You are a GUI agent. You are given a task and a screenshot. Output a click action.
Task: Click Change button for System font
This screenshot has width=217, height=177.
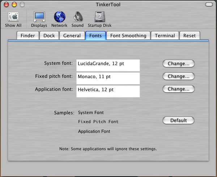point(179,64)
